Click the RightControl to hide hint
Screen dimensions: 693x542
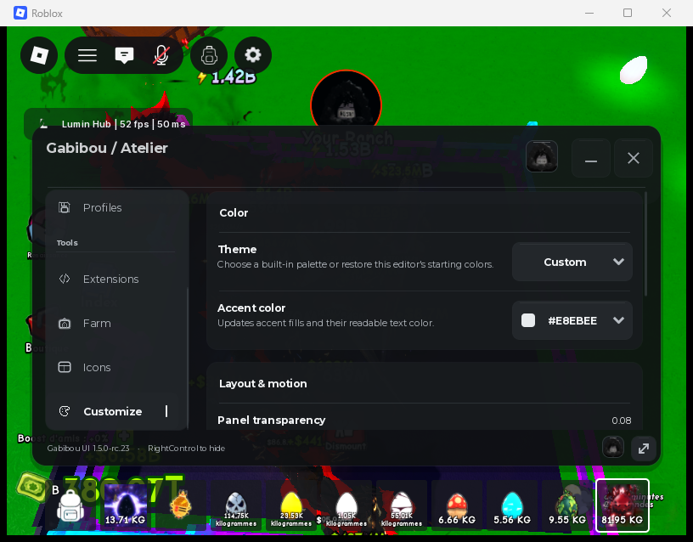pyautogui.click(x=187, y=449)
